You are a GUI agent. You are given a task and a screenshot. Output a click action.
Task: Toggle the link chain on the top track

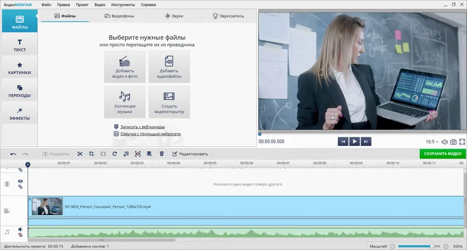(x=20, y=170)
